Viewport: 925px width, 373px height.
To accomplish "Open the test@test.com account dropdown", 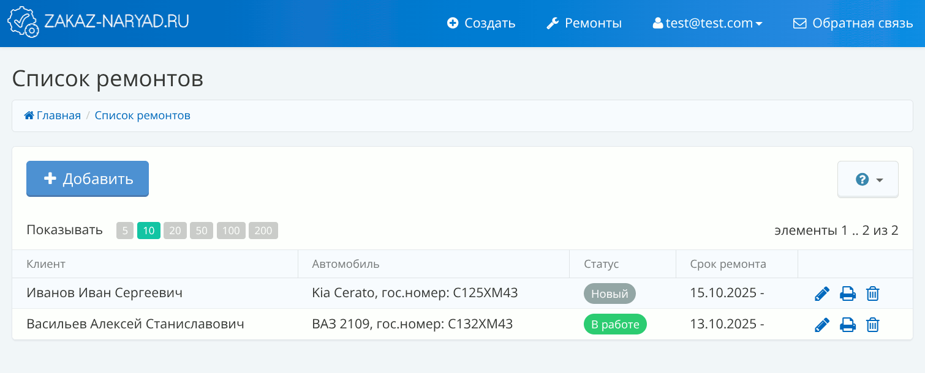I will [708, 23].
